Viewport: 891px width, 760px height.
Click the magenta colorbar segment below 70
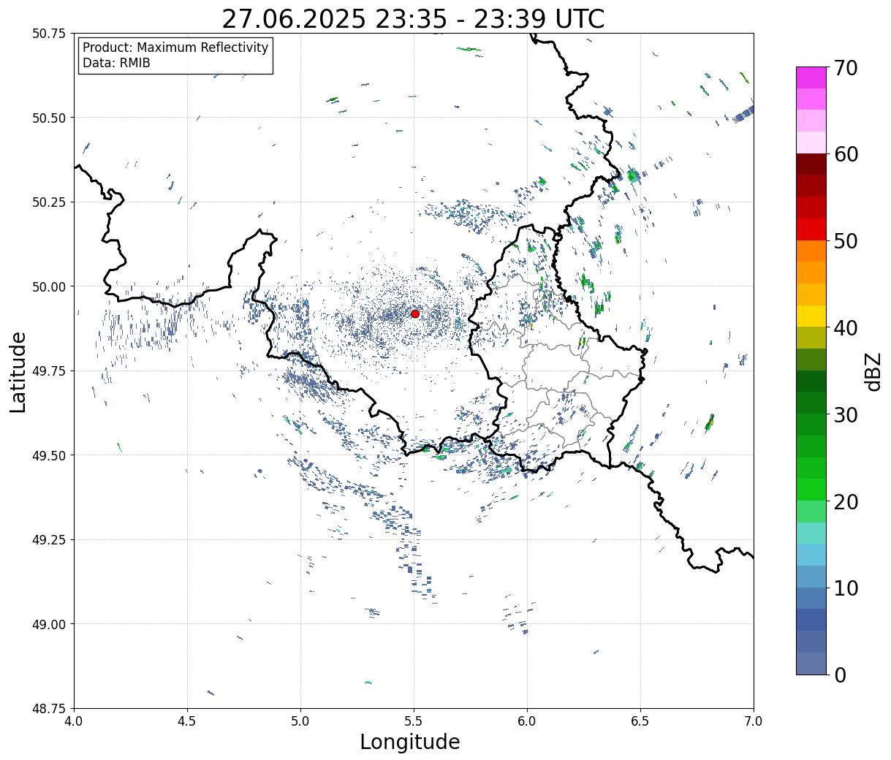811,77
